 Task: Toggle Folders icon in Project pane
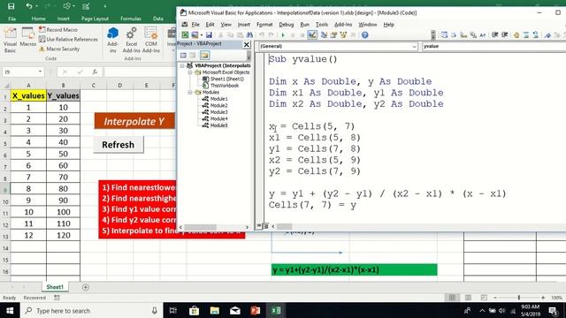(204, 55)
